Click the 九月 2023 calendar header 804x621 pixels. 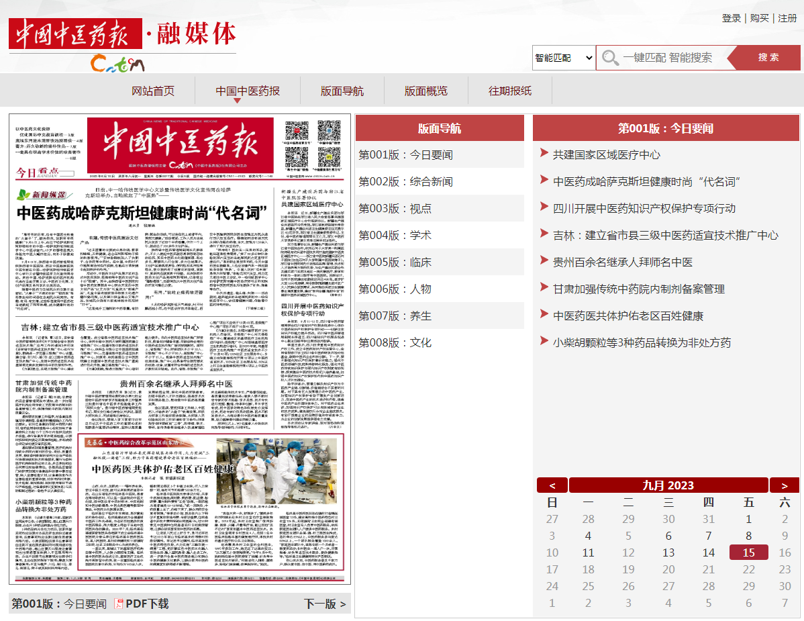[x=668, y=485]
